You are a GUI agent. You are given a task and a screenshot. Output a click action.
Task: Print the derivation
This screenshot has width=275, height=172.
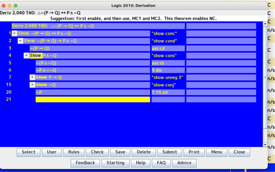tap(194, 152)
